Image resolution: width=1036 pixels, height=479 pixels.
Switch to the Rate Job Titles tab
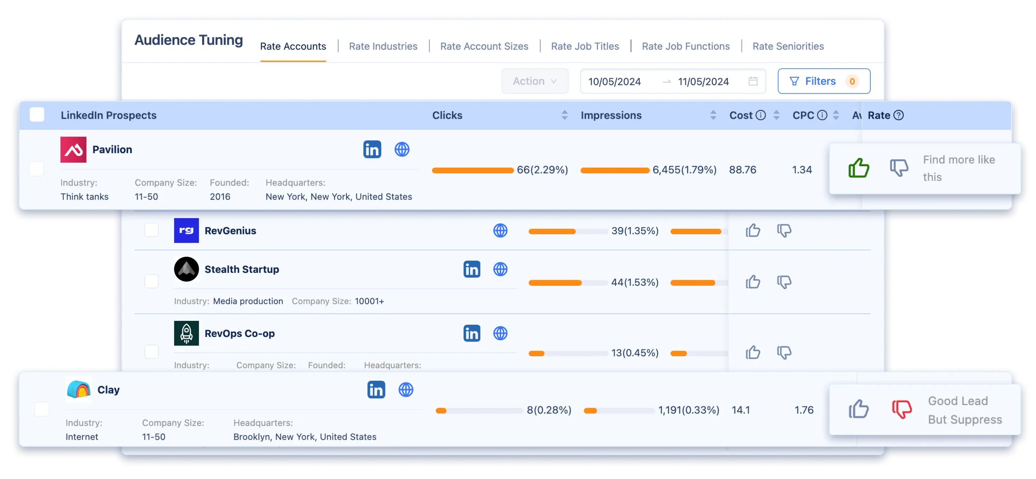(x=585, y=46)
